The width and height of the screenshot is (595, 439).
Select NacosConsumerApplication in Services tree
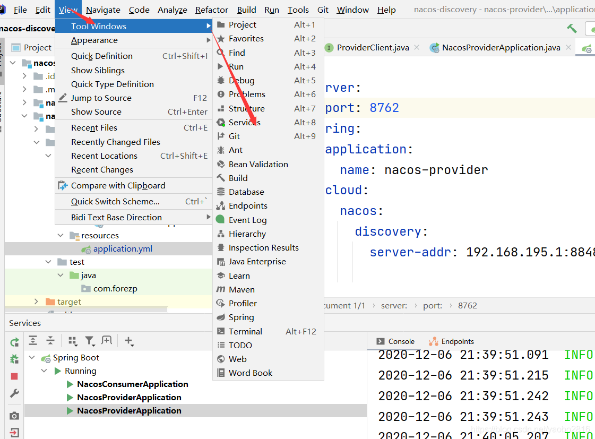132,384
